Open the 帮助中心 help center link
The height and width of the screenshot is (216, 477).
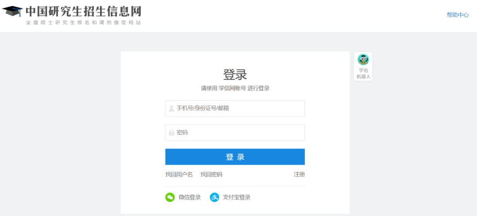coord(458,15)
